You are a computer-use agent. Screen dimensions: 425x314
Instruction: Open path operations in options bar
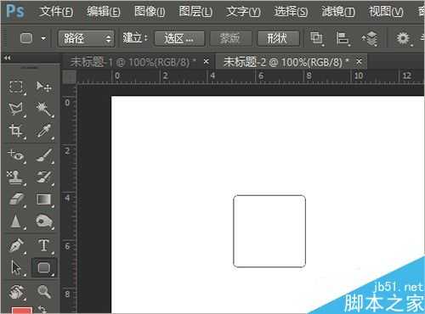pos(316,38)
